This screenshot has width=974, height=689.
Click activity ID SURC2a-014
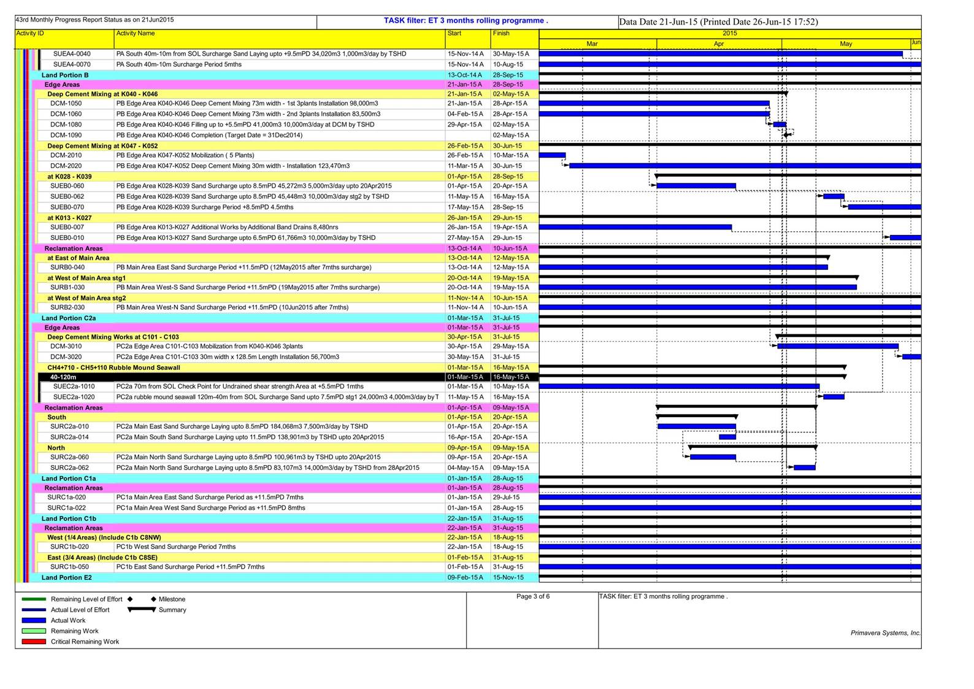69,437
